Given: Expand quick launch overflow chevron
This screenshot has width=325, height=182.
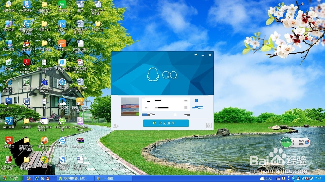Looking at the screenshot, I should pos(54,177).
